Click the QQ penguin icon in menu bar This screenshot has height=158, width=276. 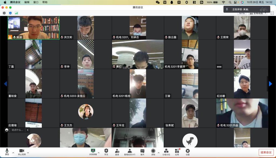tap(172, 2)
